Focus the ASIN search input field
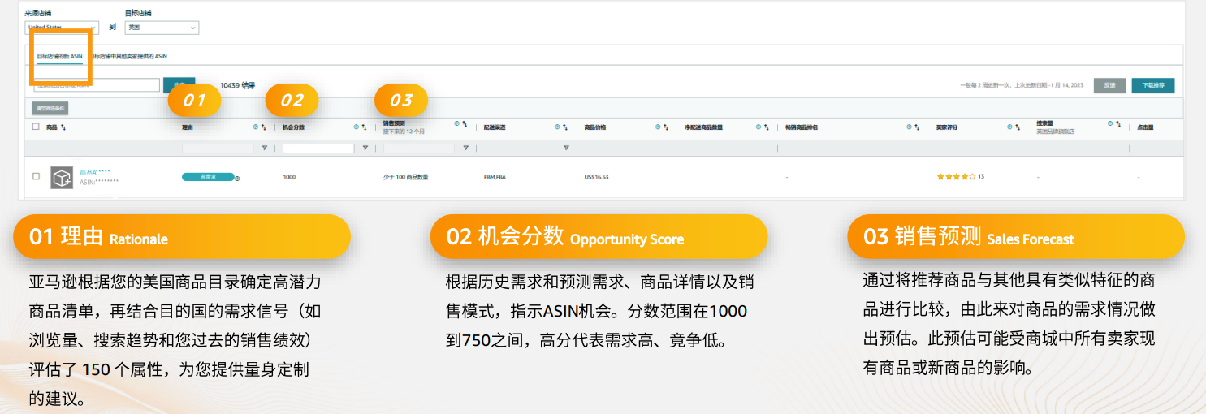This screenshot has height=414, width=1206. [96, 84]
